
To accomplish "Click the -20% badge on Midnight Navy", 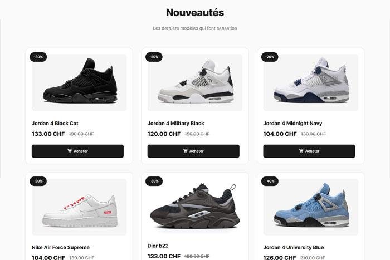I will (270, 57).
